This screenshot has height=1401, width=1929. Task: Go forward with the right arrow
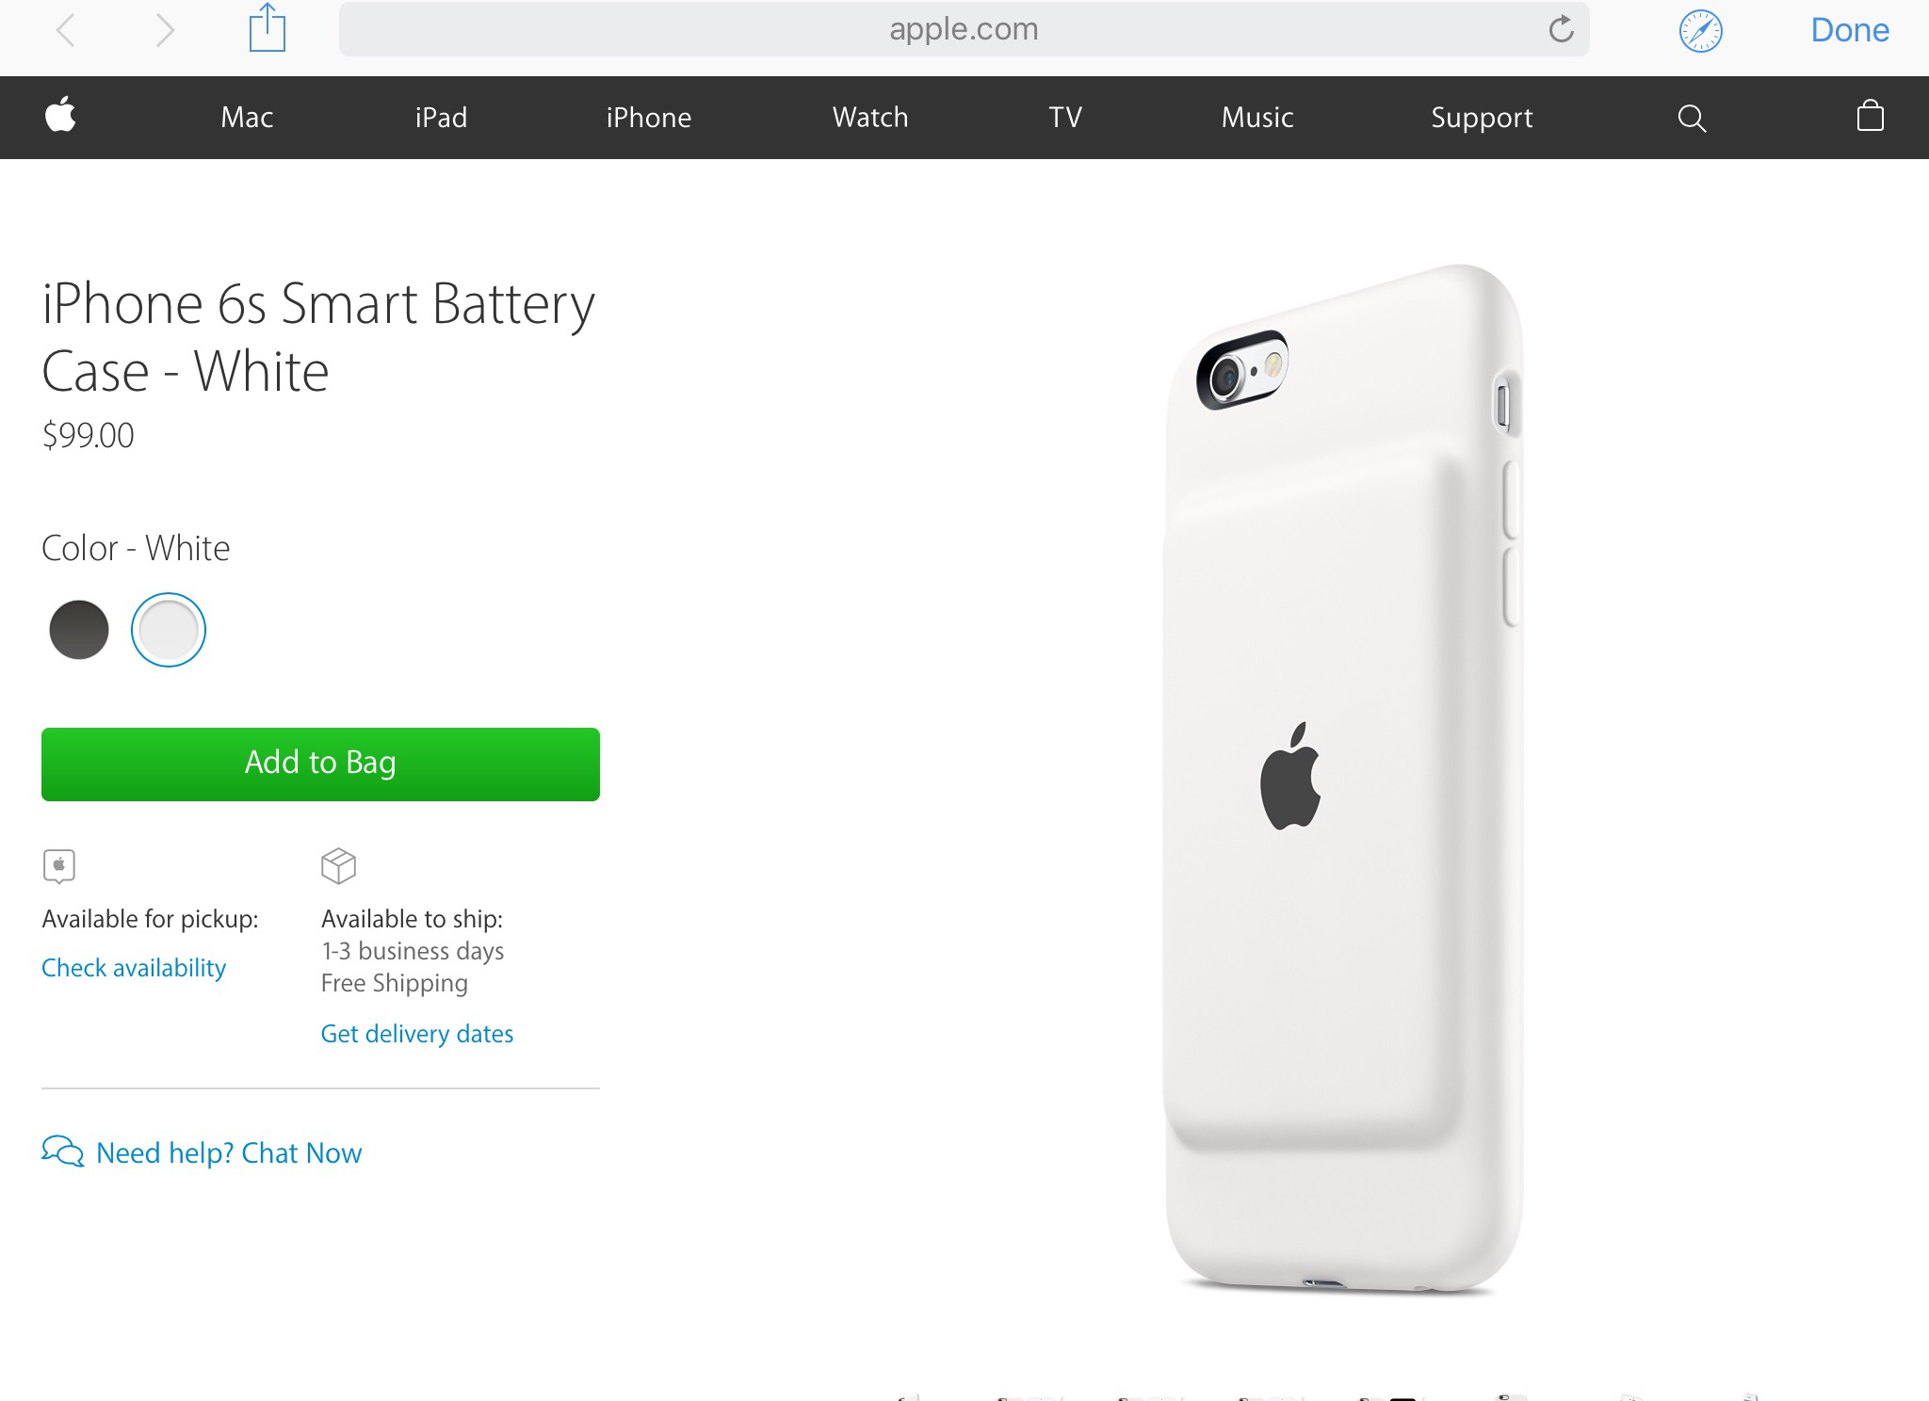(165, 30)
